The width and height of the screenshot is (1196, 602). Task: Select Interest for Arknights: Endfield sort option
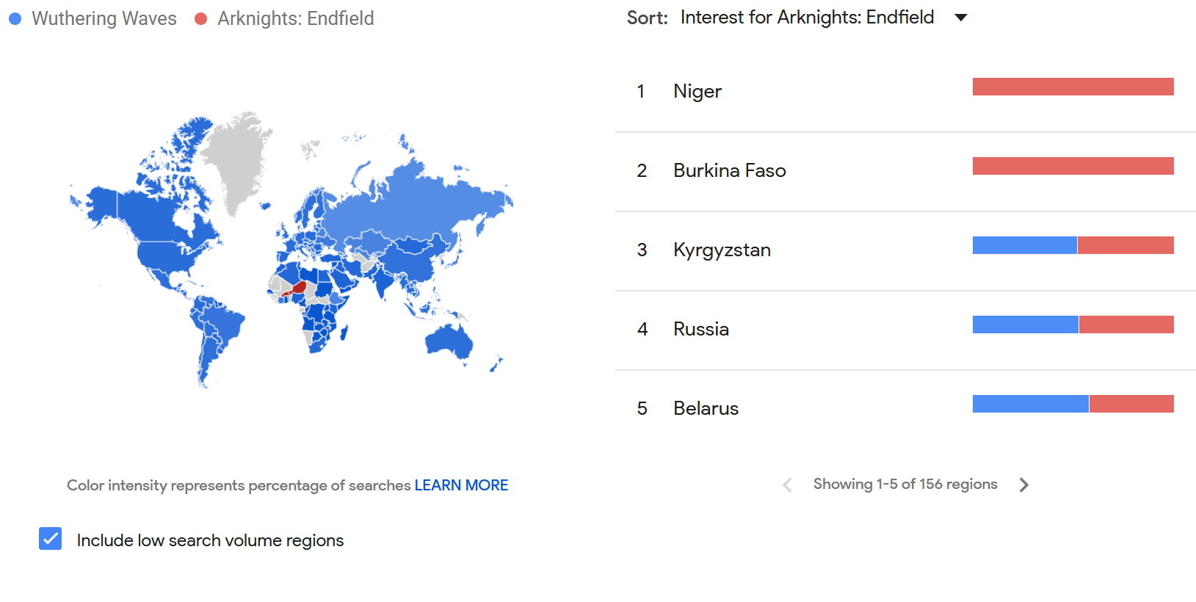click(x=807, y=18)
